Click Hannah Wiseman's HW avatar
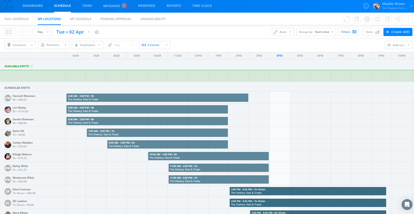Screen dimensions: 414x214 click(7, 98)
